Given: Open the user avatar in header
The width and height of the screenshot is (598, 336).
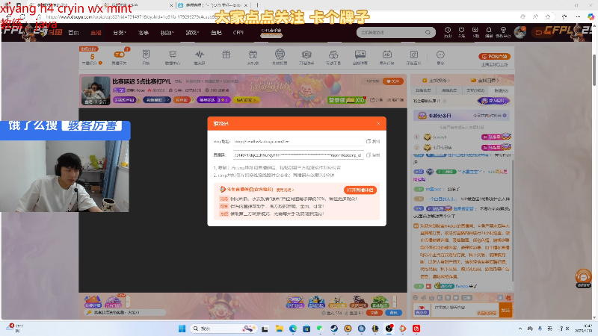Looking at the screenshot, I should [520, 32].
